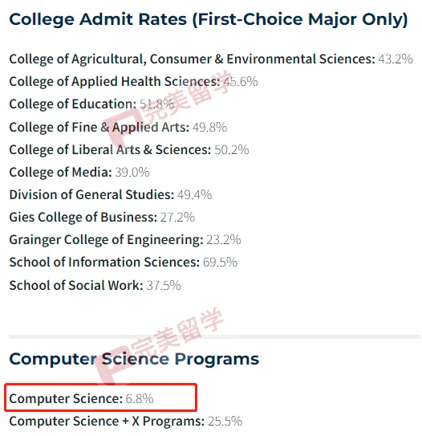Click the College of Fine & Applied Arts label

pyautogui.click(x=99, y=128)
